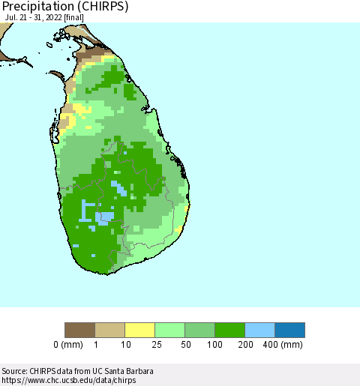The image size is (360, 386).
Task: Click the 25 legend tick label
Action: [157, 345]
